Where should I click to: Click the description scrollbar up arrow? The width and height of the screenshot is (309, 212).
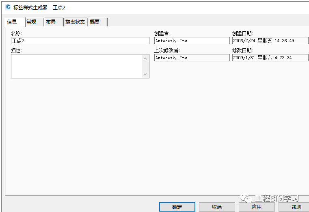[145, 58]
